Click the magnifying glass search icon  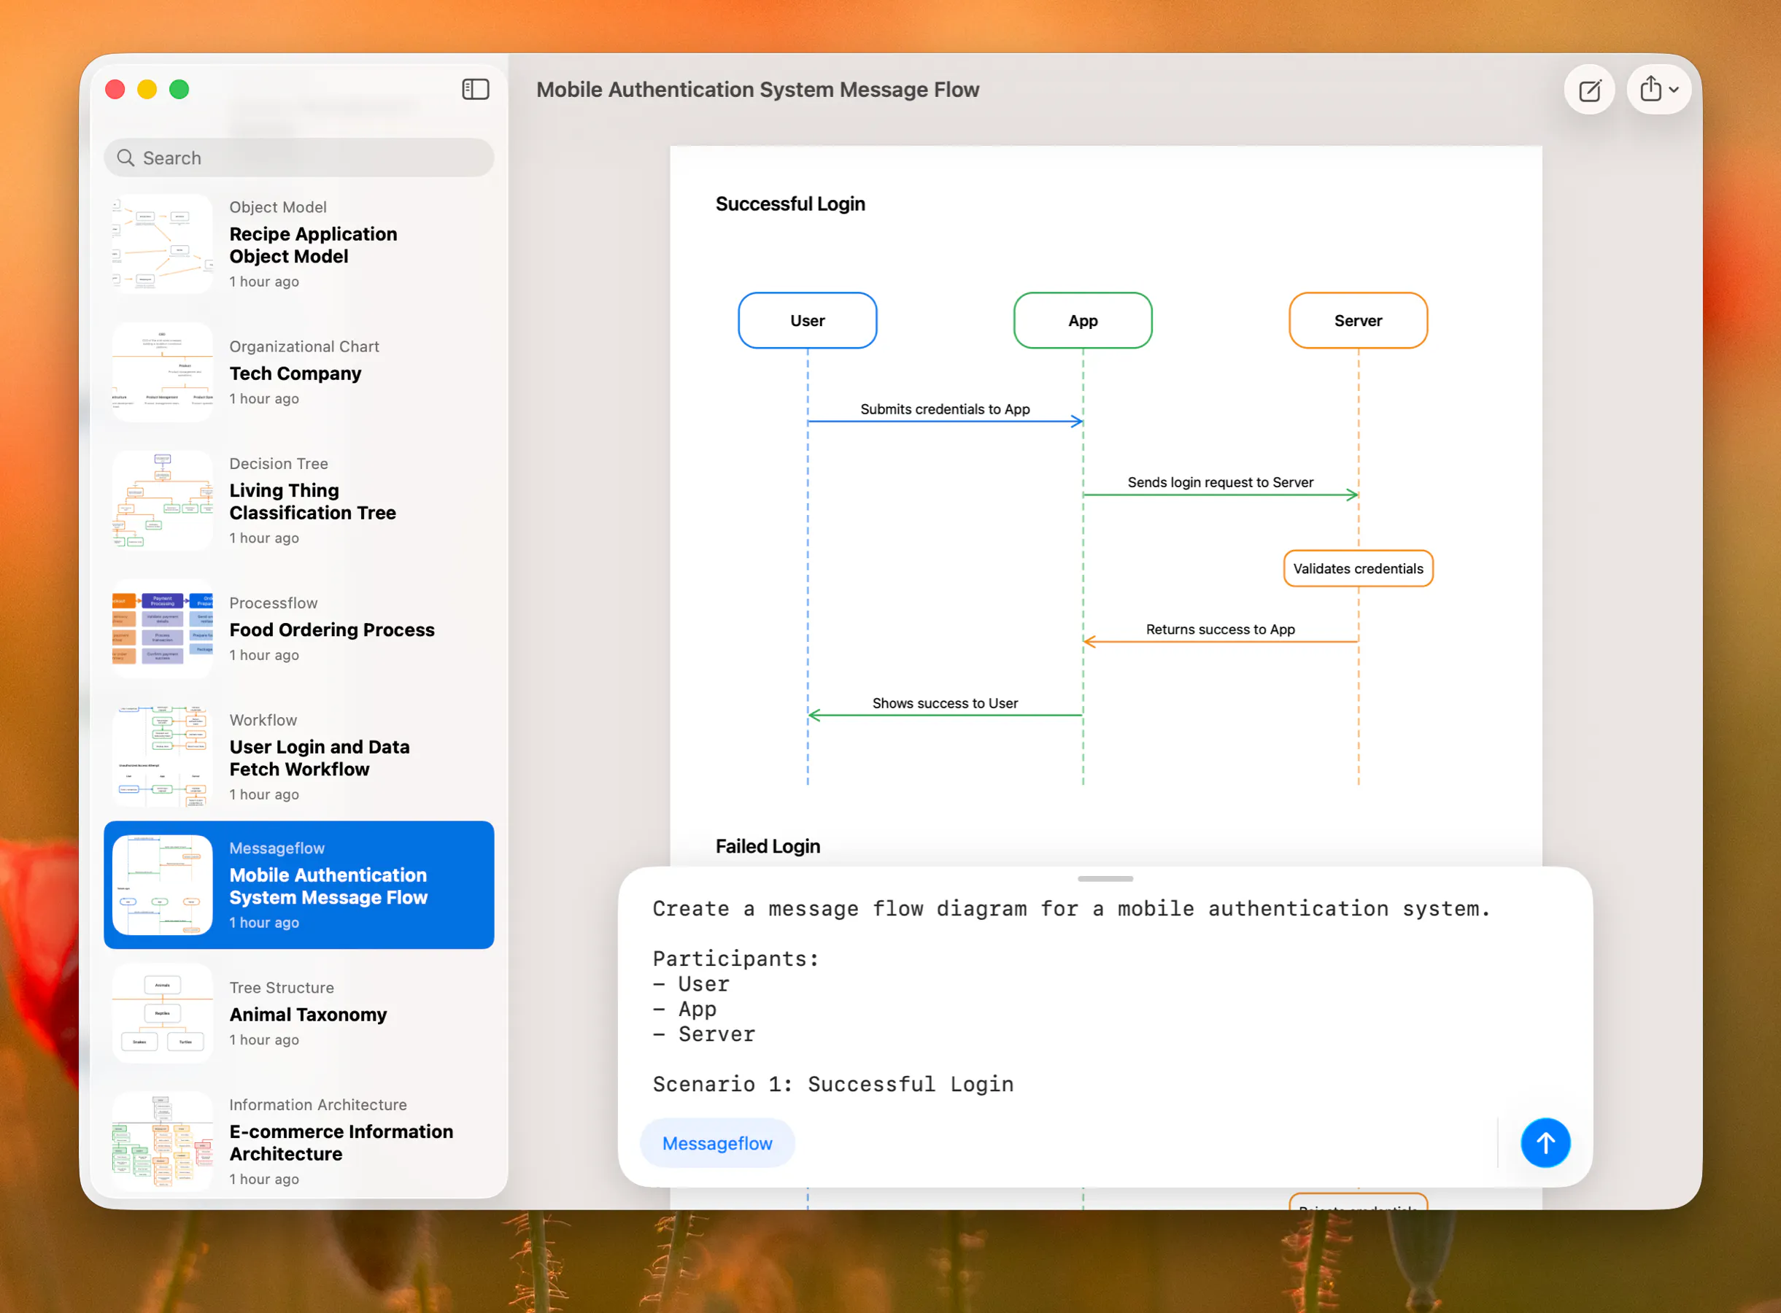(x=125, y=158)
